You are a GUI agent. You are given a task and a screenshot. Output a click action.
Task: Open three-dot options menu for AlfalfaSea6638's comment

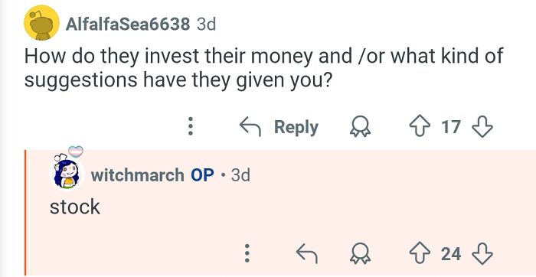(x=191, y=127)
